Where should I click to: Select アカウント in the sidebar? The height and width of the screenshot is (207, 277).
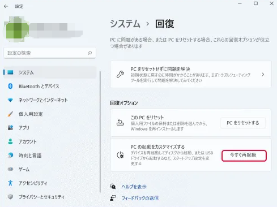coord(50,141)
